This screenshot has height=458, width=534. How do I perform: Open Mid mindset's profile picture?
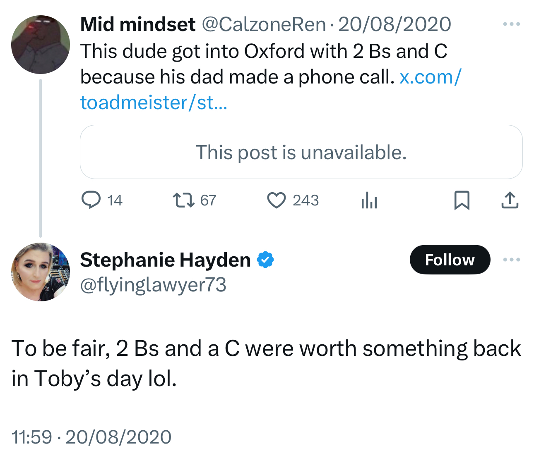pos(41,45)
